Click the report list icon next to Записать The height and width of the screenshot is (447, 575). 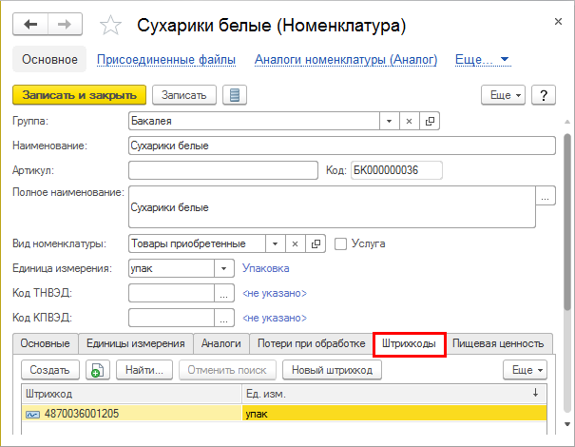[234, 95]
